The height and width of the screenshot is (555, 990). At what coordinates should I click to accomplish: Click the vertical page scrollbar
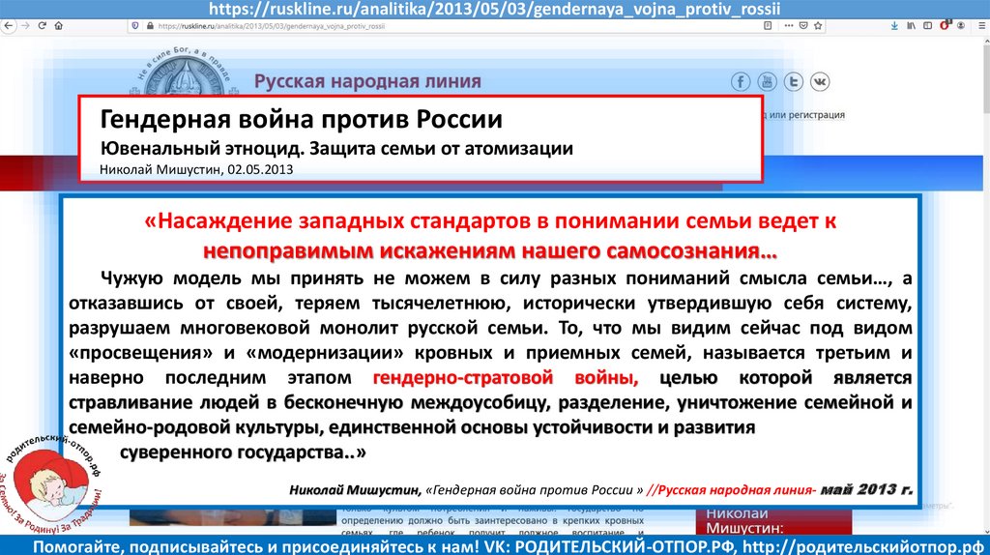[x=984, y=290]
